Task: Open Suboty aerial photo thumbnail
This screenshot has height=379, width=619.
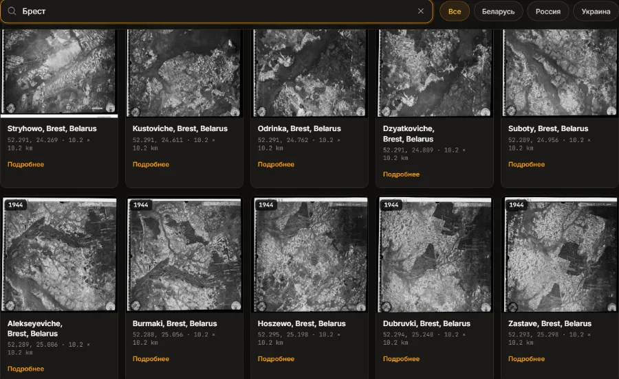Action: [x=560, y=73]
